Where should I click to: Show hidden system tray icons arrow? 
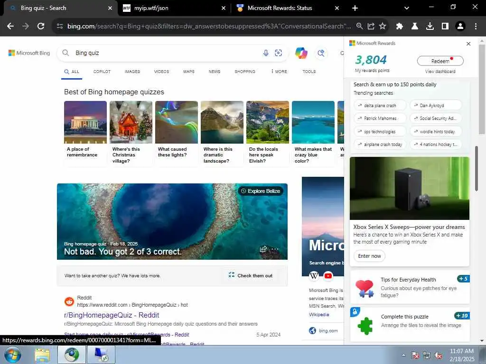(403, 355)
